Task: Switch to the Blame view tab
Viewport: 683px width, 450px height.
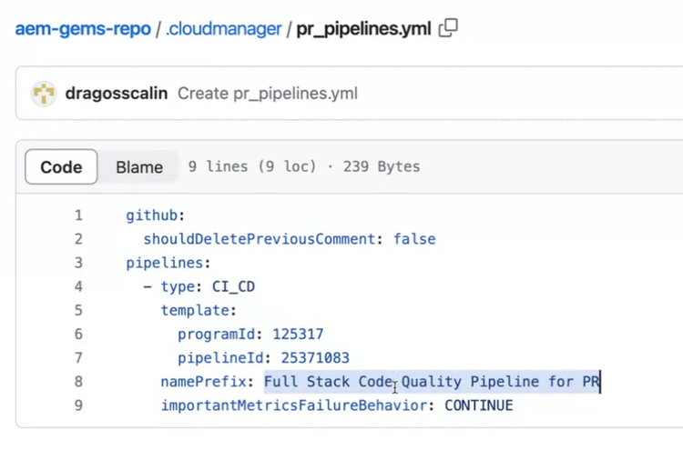Action: click(139, 167)
